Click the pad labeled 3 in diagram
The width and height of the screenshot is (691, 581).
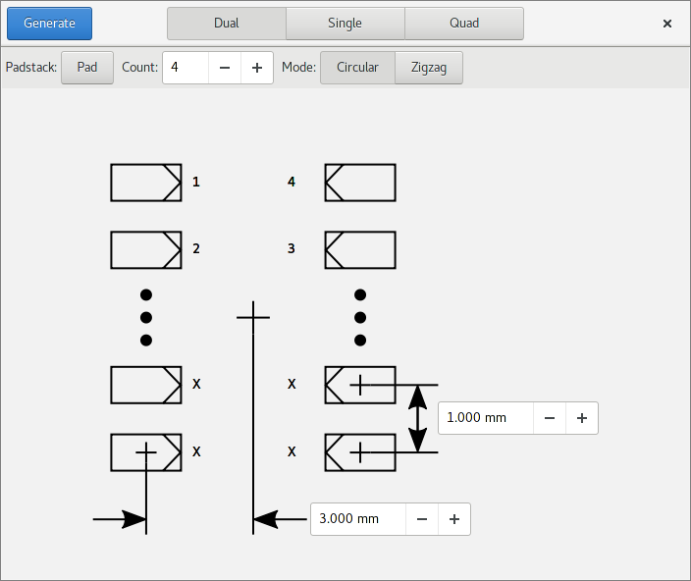[x=360, y=249]
